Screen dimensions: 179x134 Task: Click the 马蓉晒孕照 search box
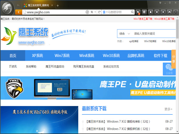pyautogui.click(x=119, y=12)
